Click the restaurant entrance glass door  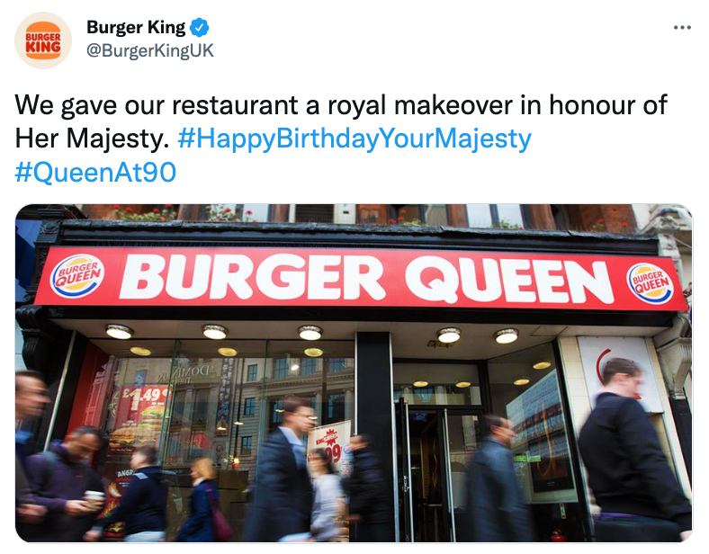438,472
